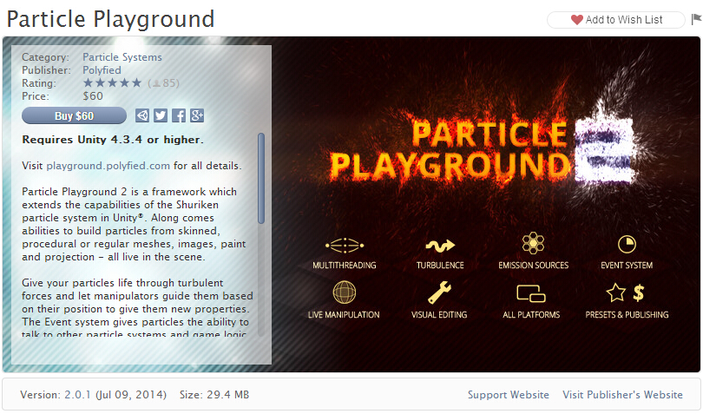Click the flag report icon

point(696,19)
